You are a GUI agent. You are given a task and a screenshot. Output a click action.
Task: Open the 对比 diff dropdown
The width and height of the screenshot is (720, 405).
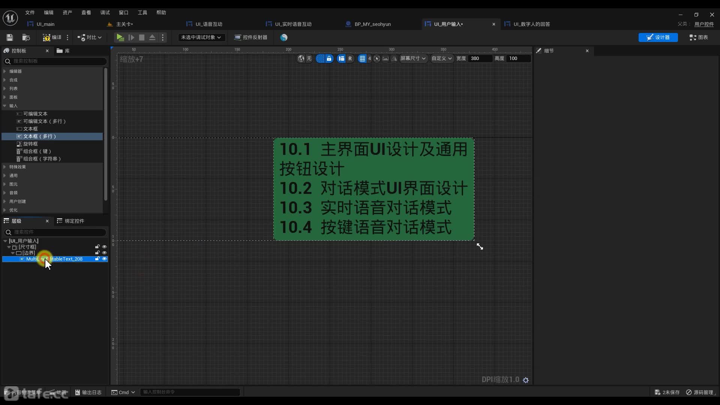(90, 37)
